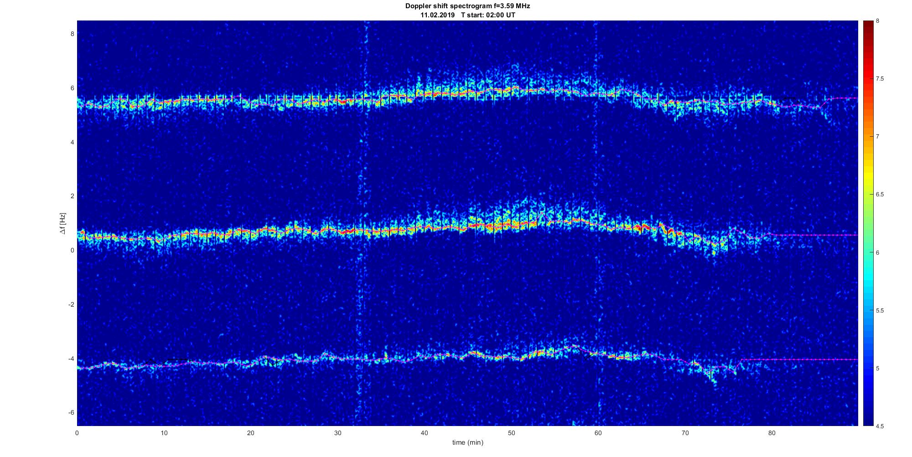Viewport: 912px width, 457px height.
Task: Click the vertical interference stripe near 60 min
Action: coord(596,223)
